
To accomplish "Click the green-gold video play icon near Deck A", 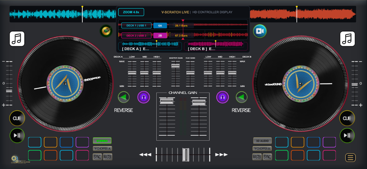I will 106,31.
